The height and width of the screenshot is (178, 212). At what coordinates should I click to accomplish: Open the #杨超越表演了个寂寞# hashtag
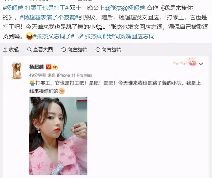click(49, 18)
